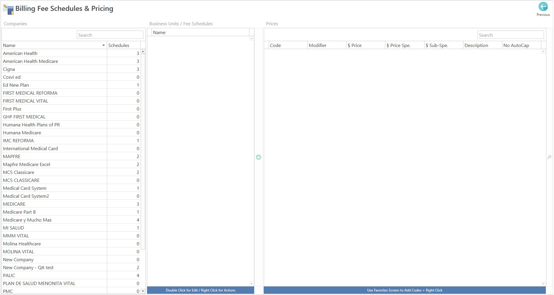Select Humana Health Plans of PR
The height and width of the screenshot is (295, 554).
71,125
